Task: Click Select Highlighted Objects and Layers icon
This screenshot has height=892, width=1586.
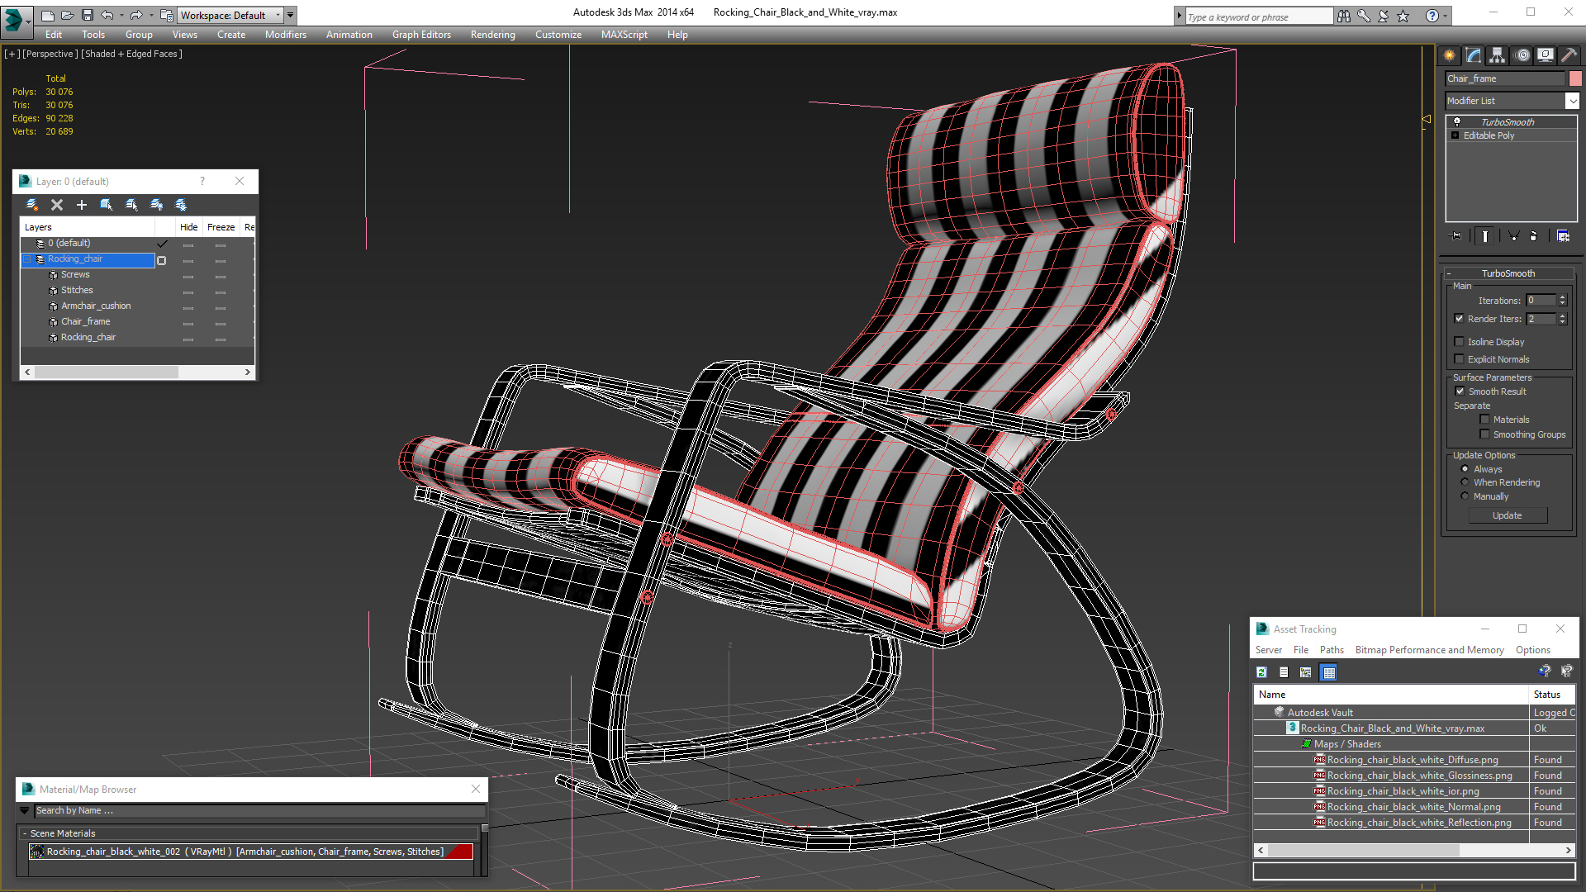Action: click(107, 205)
